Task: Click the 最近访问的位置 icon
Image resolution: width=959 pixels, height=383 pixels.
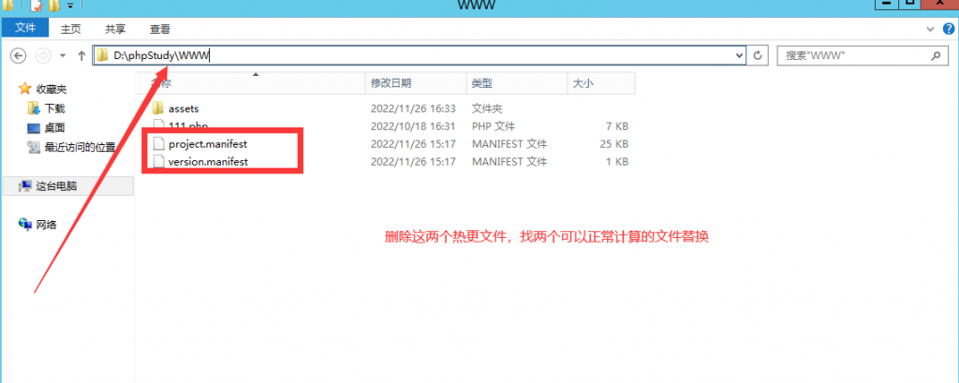Action: tap(35, 147)
